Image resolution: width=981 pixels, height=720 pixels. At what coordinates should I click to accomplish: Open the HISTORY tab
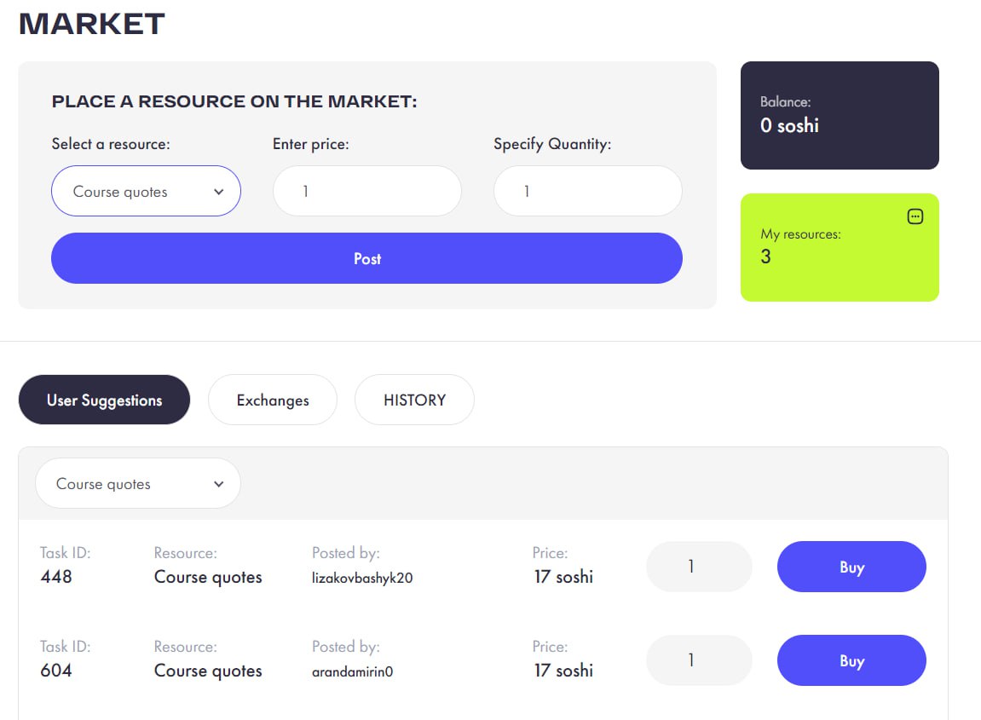[x=414, y=400]
